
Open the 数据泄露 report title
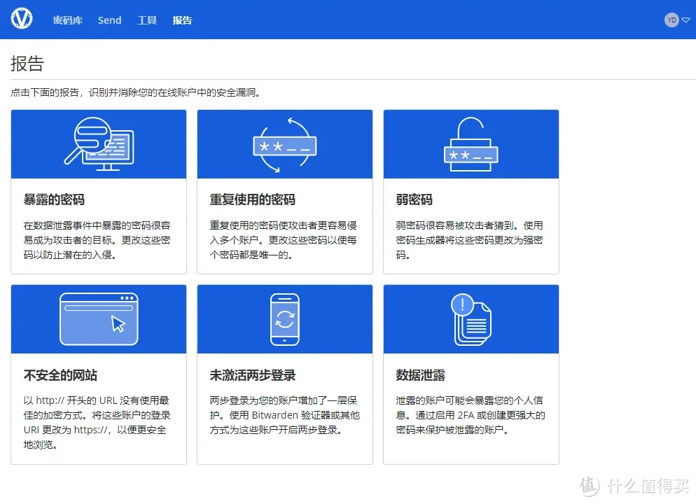pos(420,375)
